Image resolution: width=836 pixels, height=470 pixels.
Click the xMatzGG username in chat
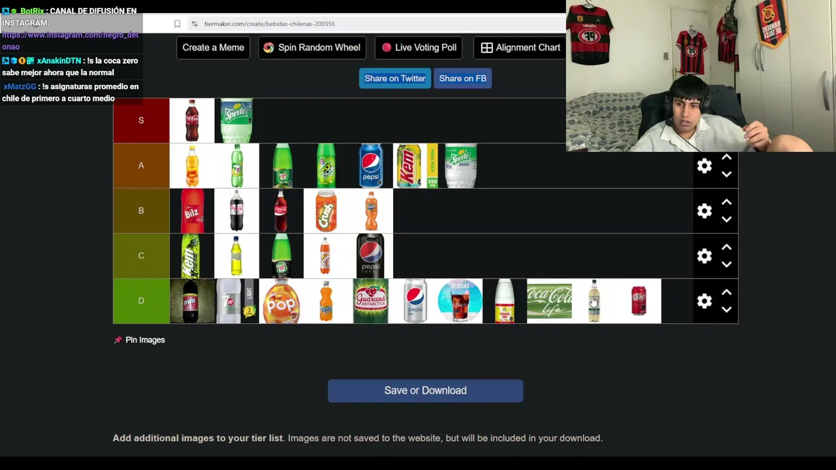(x=20, y=86)
